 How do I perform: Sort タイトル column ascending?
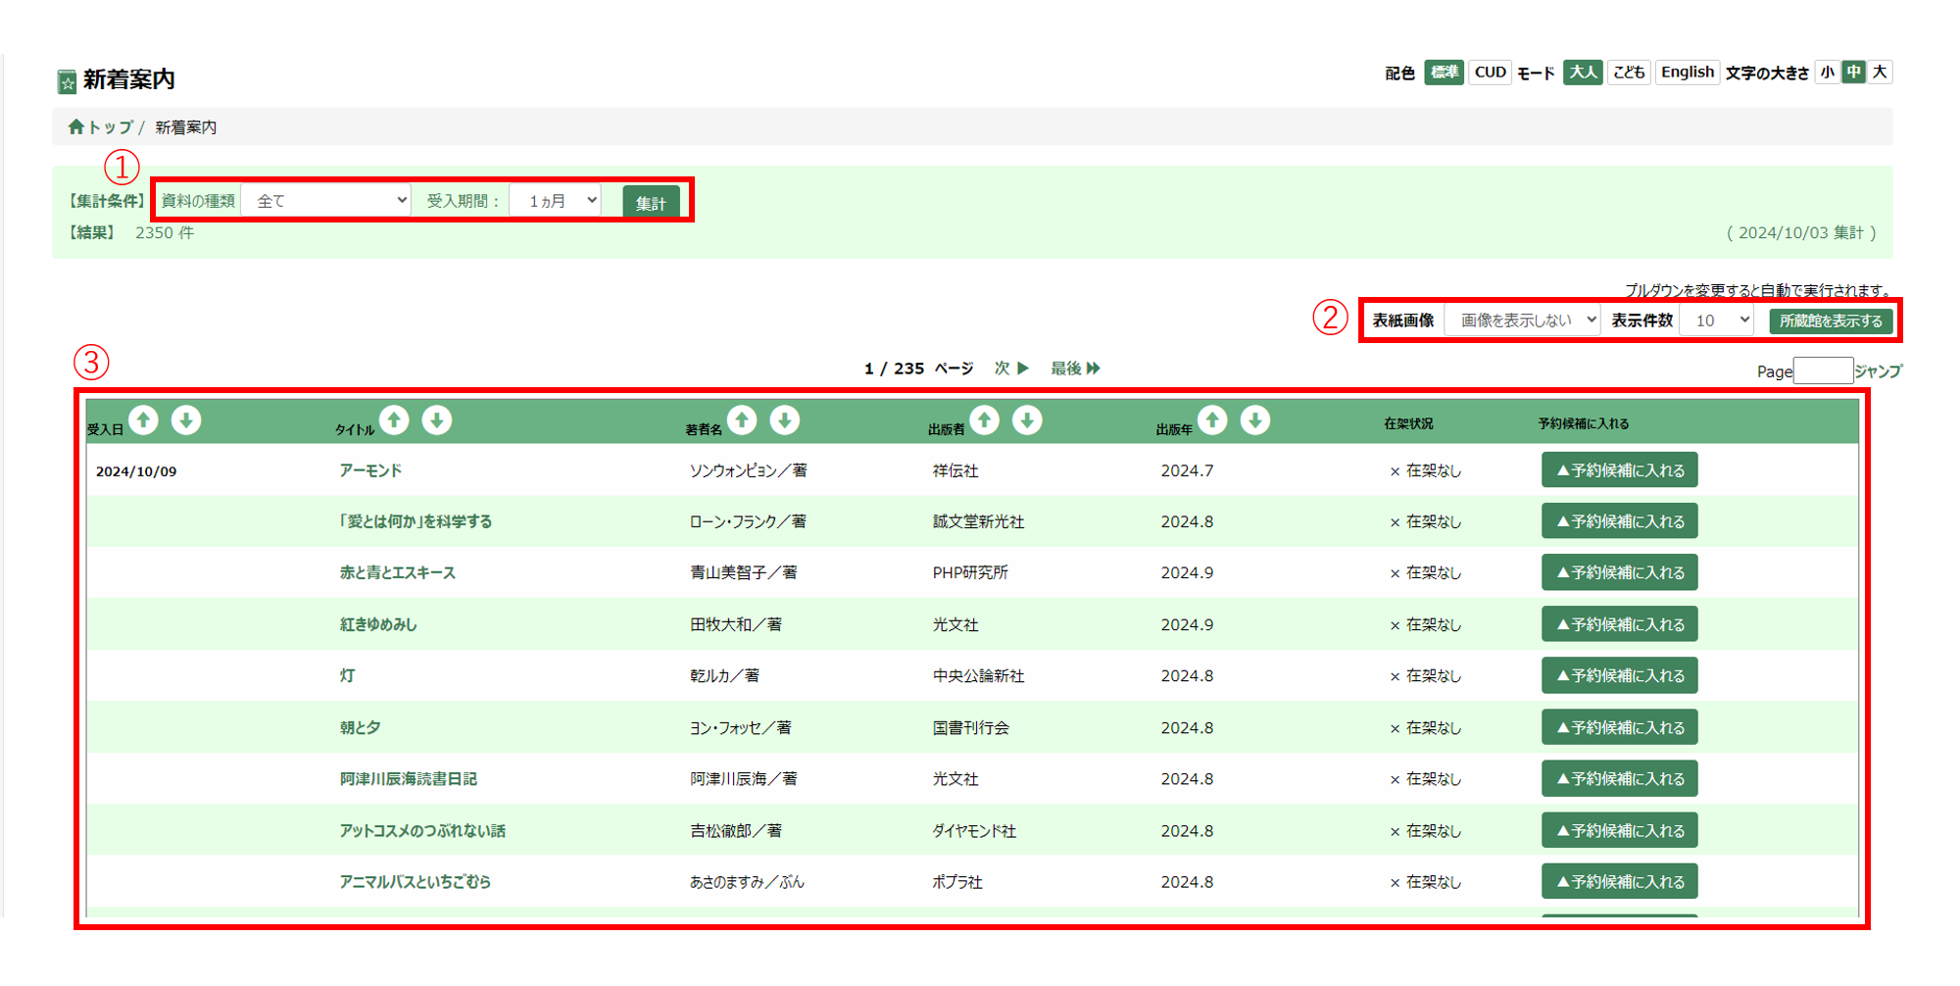pos(394,420)
